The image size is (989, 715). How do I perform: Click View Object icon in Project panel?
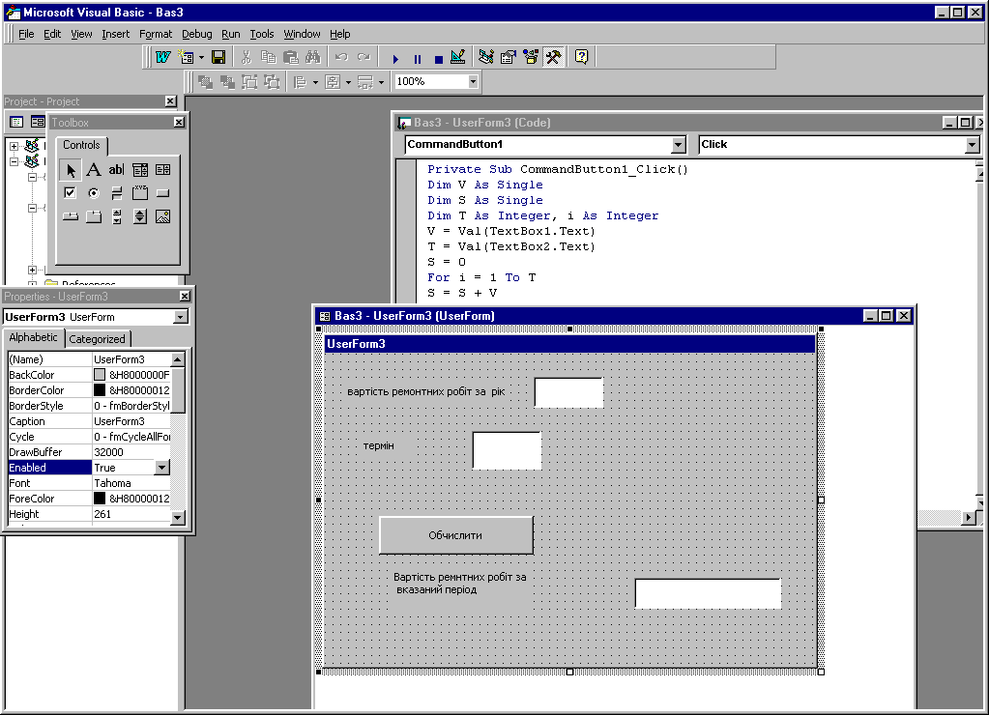coord(38,122)
